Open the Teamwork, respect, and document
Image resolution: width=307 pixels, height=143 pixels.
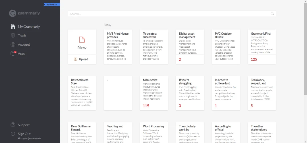point(262,93)
